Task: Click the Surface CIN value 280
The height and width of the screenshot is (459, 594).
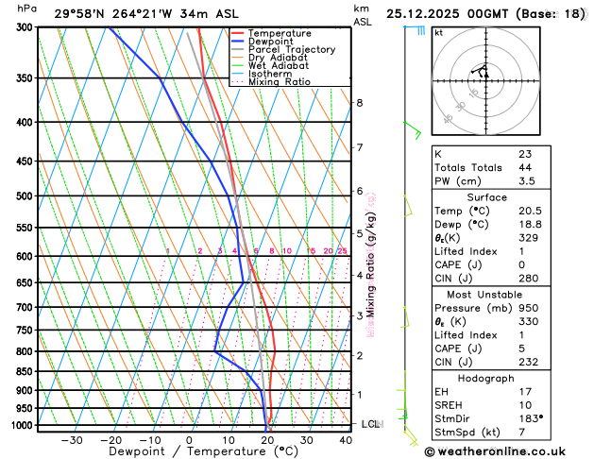Action: tap(529, 279)
